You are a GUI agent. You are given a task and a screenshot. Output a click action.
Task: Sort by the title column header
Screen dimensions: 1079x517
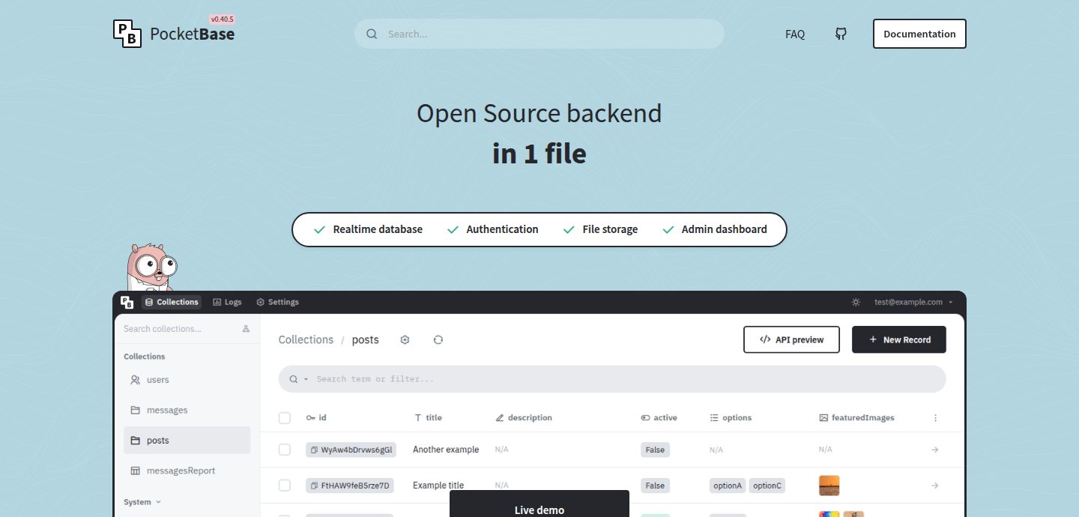point(429,417)
